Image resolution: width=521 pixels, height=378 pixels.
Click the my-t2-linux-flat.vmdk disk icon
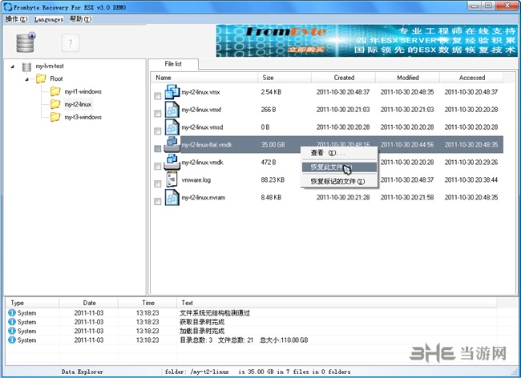172,144
